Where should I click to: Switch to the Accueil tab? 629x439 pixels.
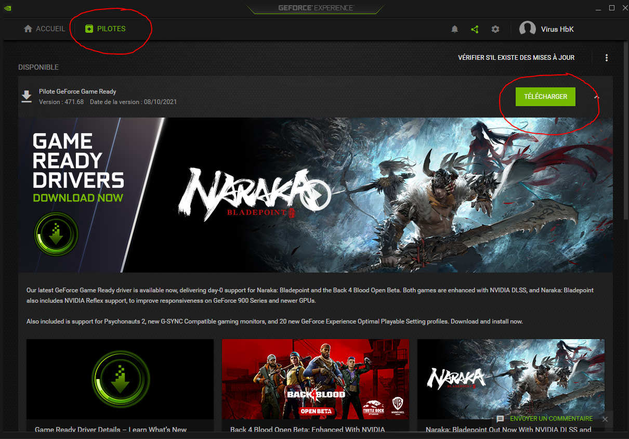(x=45, y=29)
